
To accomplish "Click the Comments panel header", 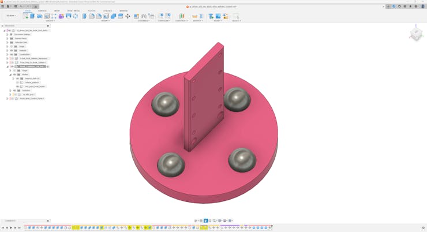I will point(23,220).
